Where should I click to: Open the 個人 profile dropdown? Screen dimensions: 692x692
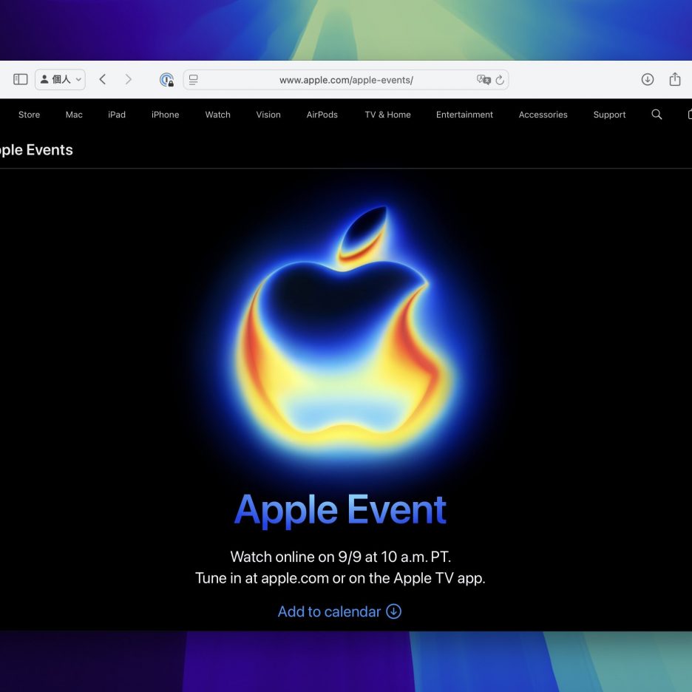click(x=61, y=80)
